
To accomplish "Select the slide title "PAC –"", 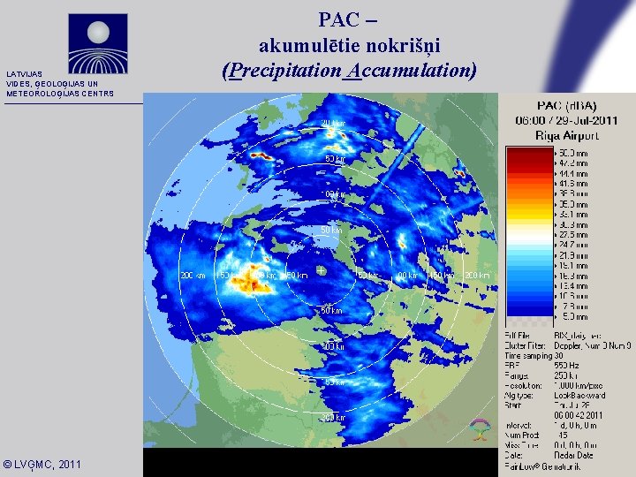I will [348, 19].
